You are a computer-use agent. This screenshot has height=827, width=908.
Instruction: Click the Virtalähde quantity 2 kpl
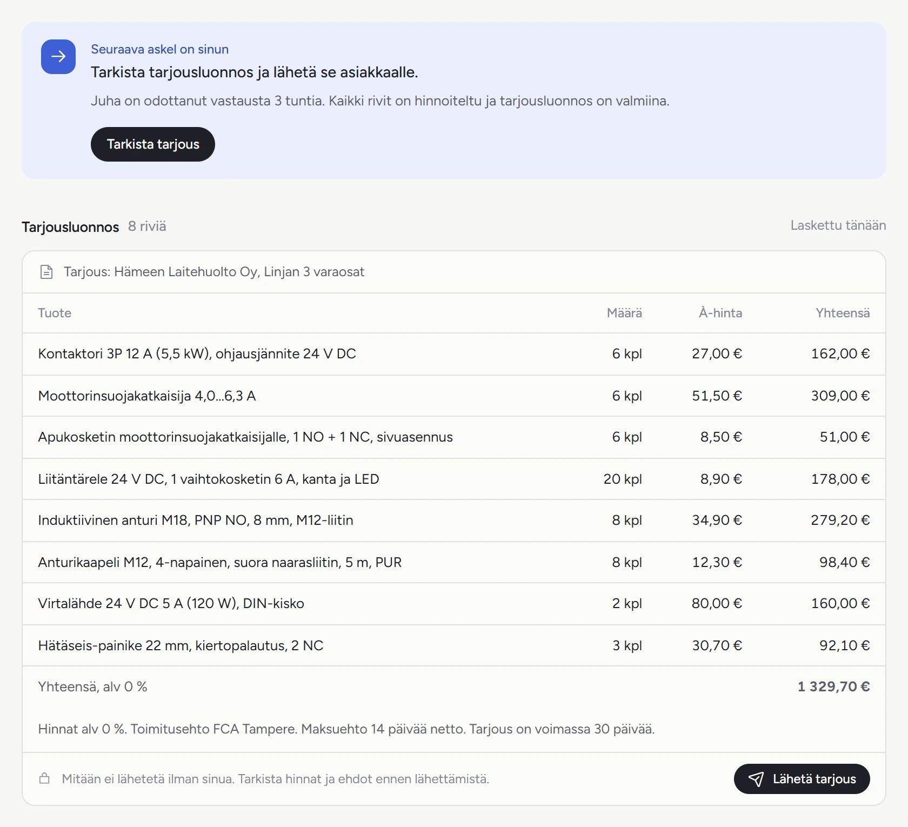(627, 603)
